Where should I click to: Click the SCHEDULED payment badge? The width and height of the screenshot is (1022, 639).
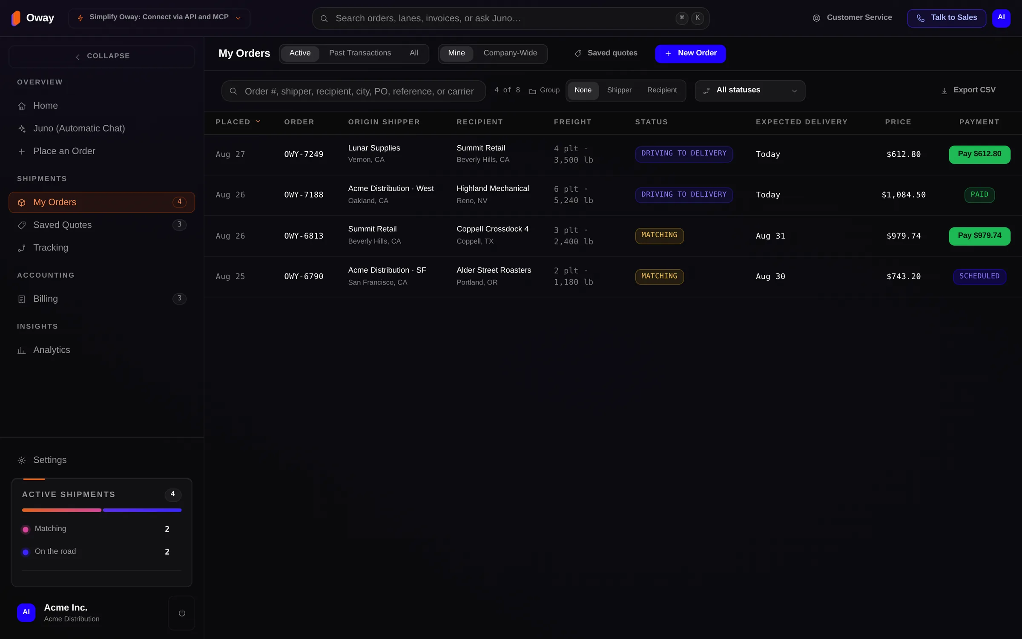979,276
